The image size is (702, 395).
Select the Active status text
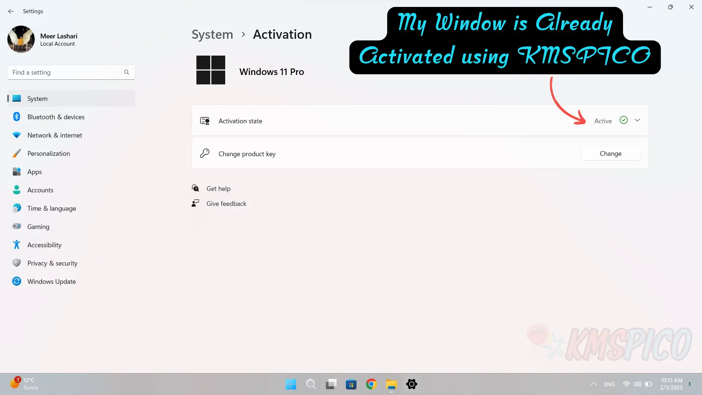[x=603, y=121]
